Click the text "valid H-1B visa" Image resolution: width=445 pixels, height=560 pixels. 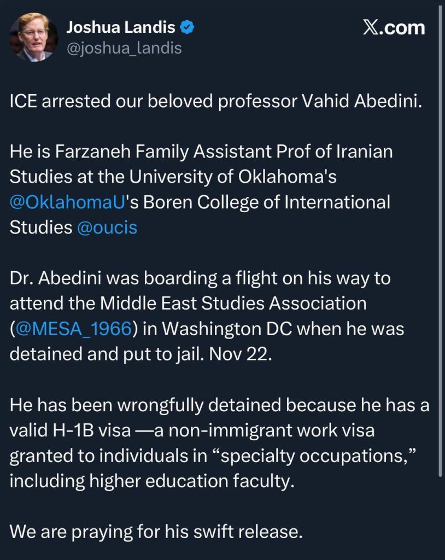tap(70, 429)
